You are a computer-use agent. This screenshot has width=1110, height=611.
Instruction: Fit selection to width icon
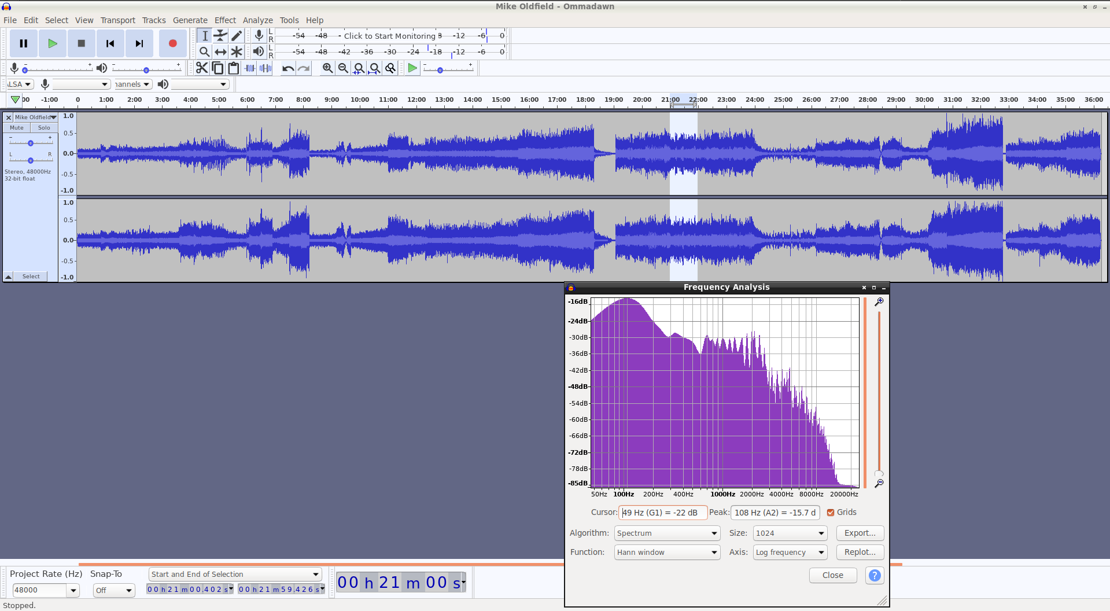(x=359, y=68)
